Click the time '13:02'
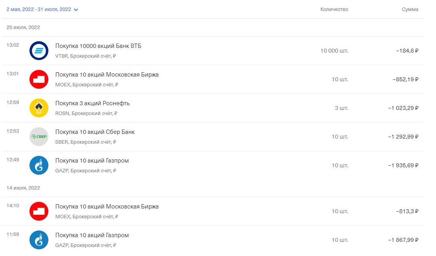This screenshot has height=256, width=436. (x=13, y=45)
